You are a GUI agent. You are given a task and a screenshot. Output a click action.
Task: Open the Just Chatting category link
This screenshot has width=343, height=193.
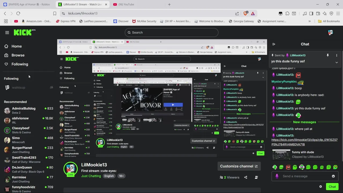[91, 176]
